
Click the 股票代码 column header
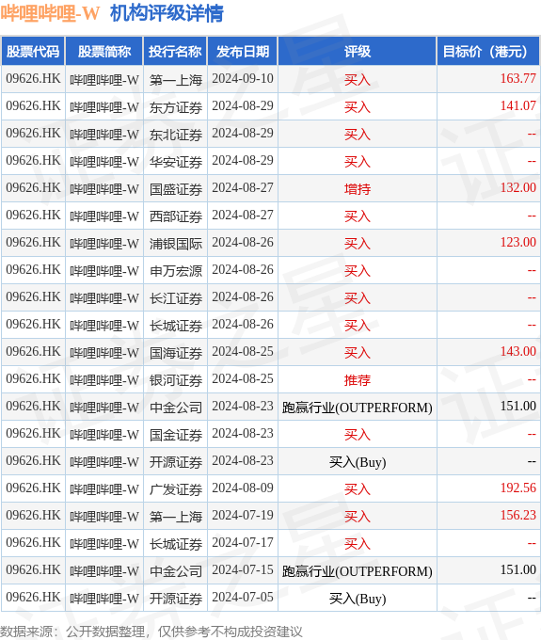tap(33, 52)
